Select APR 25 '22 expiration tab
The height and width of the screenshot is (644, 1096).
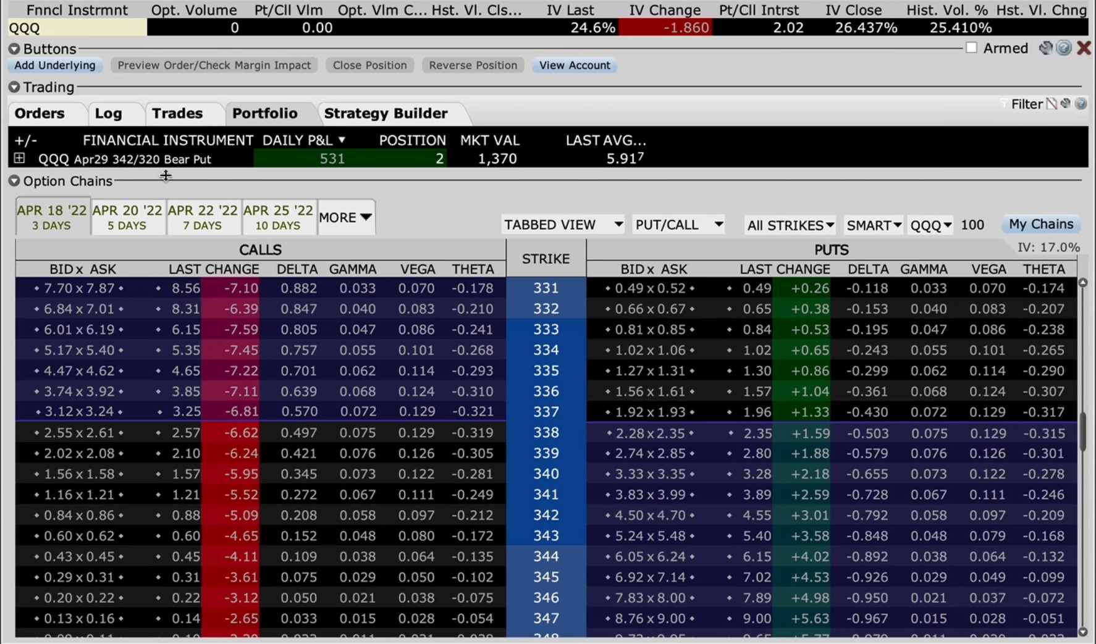[278, 217]
